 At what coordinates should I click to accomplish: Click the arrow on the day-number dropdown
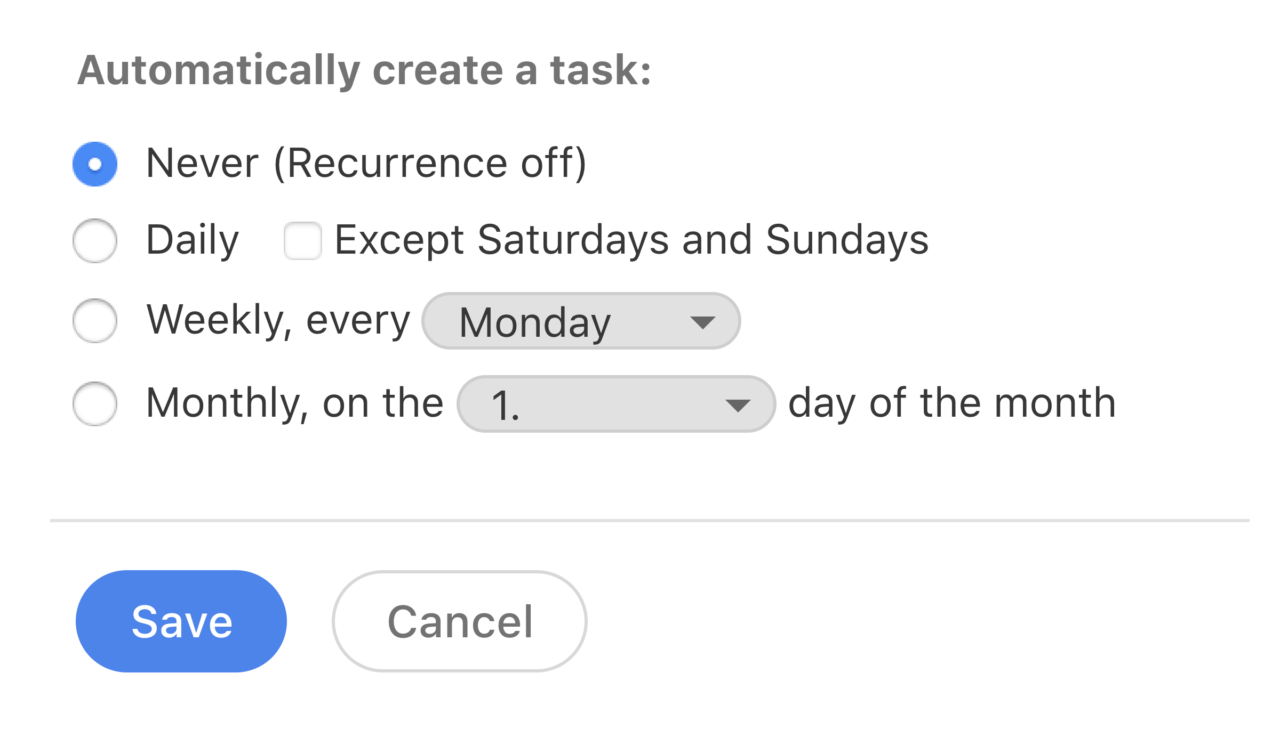tap(738, 406)
